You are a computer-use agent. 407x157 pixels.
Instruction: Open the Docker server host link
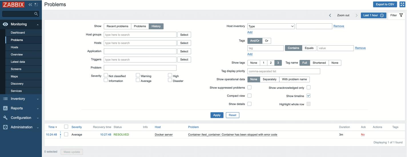pos(164,134)
